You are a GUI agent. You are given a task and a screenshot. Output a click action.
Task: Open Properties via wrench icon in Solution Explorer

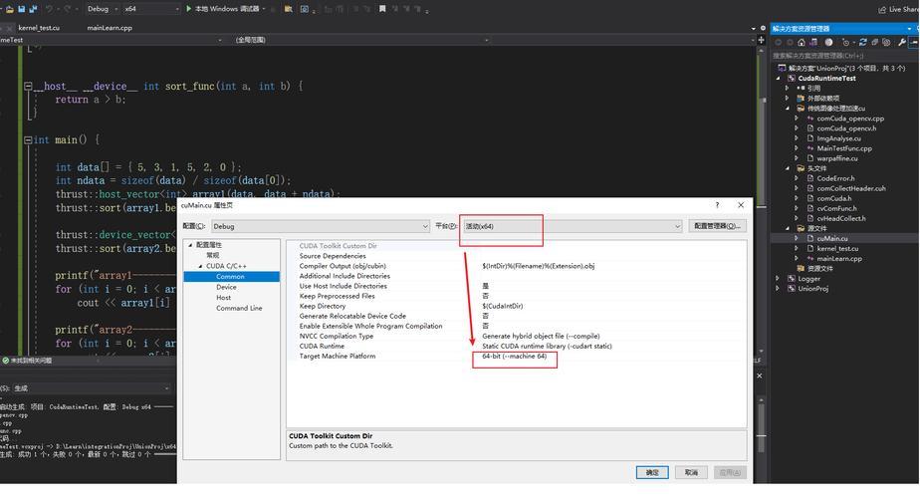pyautogui.click(x=902, y=42)
